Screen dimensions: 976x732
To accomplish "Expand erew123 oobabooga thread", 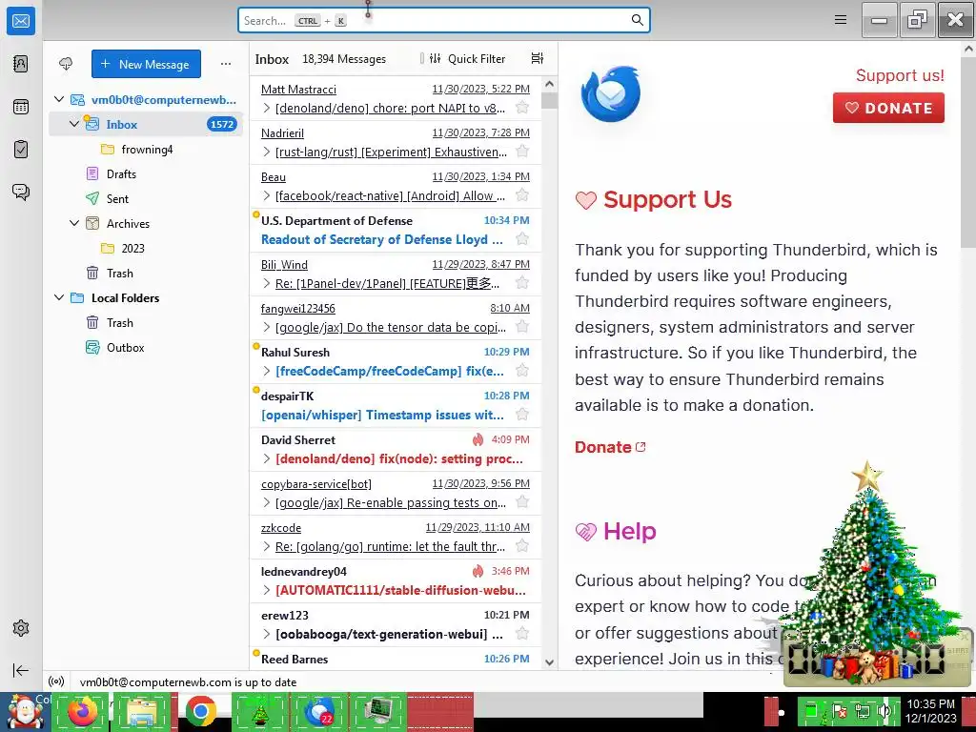I will pos(267,634).
